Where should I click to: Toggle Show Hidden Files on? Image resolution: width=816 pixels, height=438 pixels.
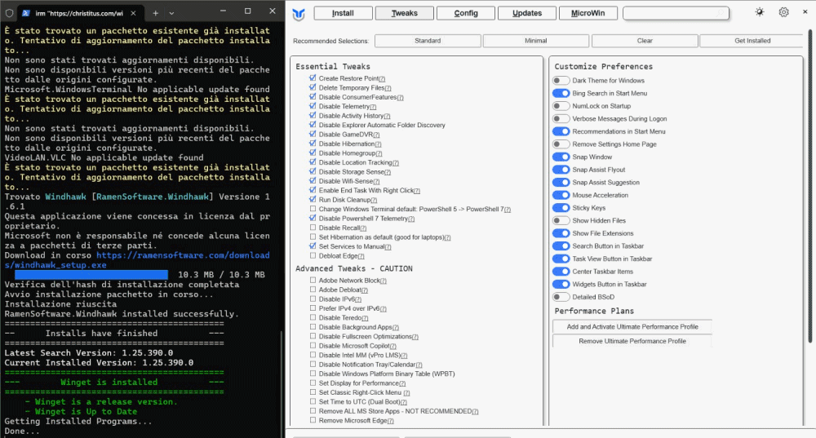click(561, 220)
